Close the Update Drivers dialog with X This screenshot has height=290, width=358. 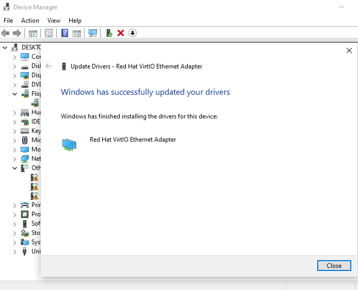tap(349, 50)
